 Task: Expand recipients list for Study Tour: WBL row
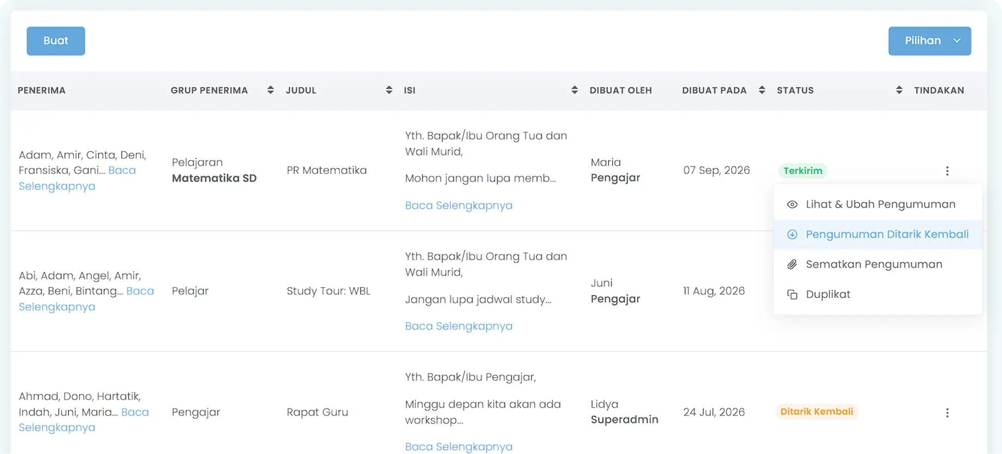click(86, 298)
